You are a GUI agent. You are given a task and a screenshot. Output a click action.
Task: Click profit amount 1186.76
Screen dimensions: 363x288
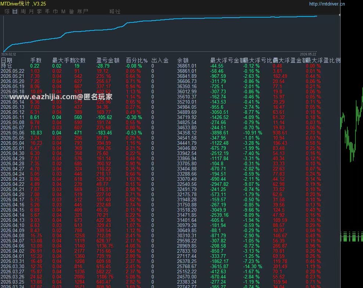(x=105, y=277)
